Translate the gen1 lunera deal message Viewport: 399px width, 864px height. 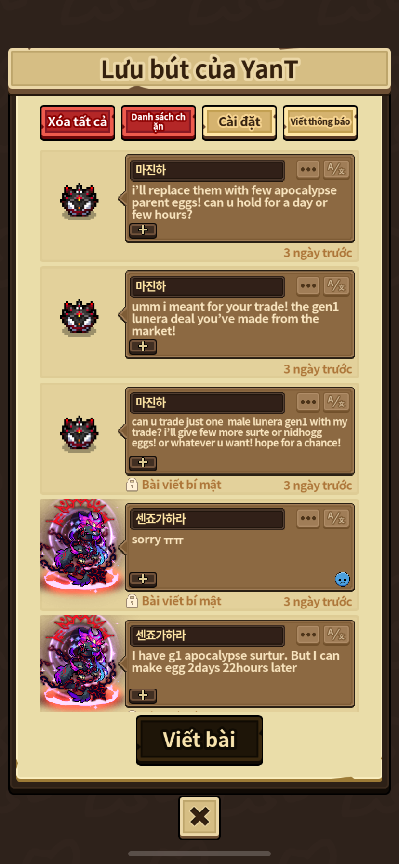click(x=336, y=286)
